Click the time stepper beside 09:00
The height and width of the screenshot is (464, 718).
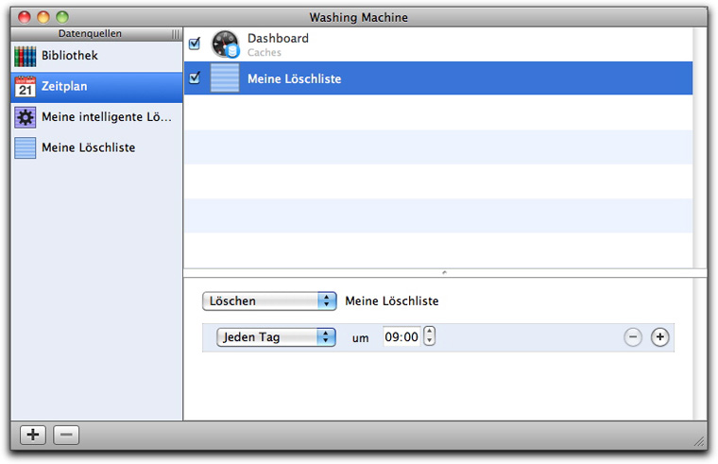(x=429, y=335)
